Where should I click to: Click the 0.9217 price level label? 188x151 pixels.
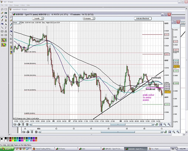tap(167, 54)
